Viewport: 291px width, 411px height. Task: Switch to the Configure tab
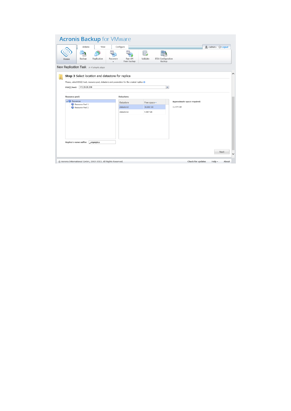click(120, 47)
